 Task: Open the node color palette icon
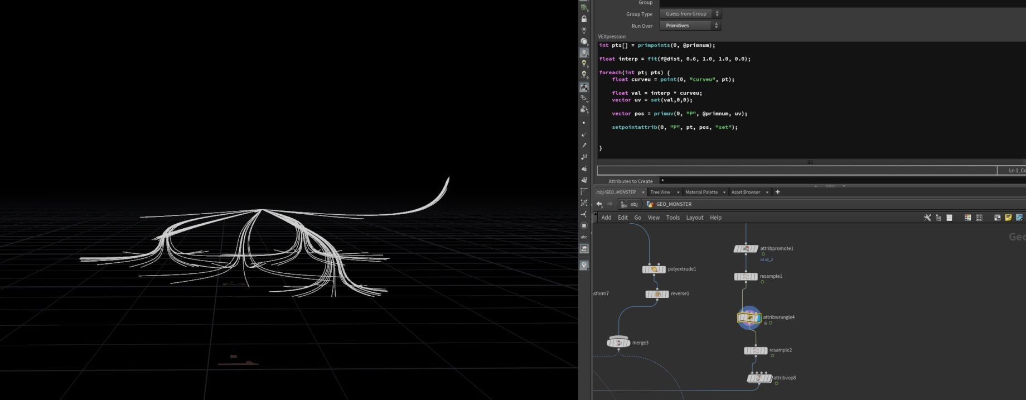967,218
